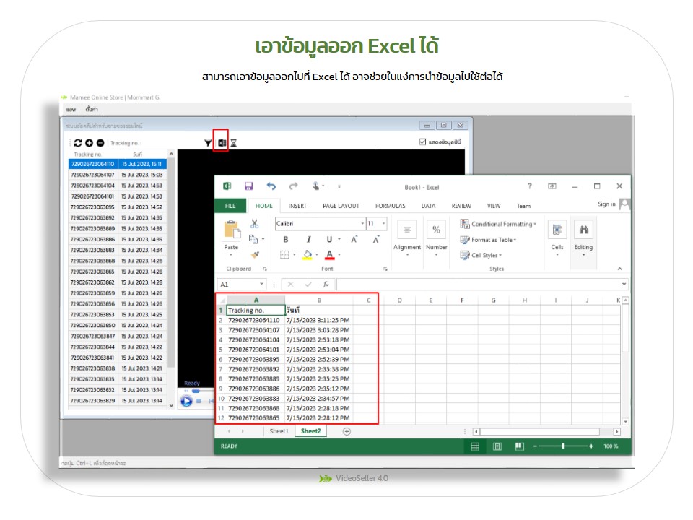Image resolution: width=693 pixels, height=520 pixels.
Task: Switch to the Sheet1 tab
Action: click(279, 431)
